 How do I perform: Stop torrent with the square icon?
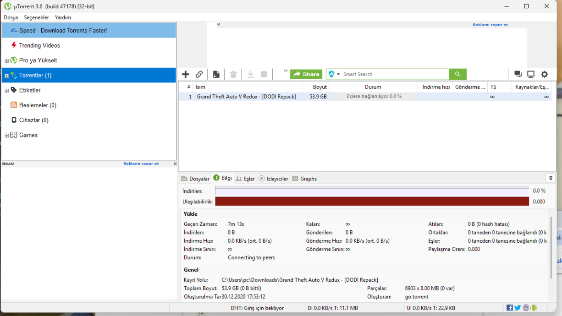[264, 74]
